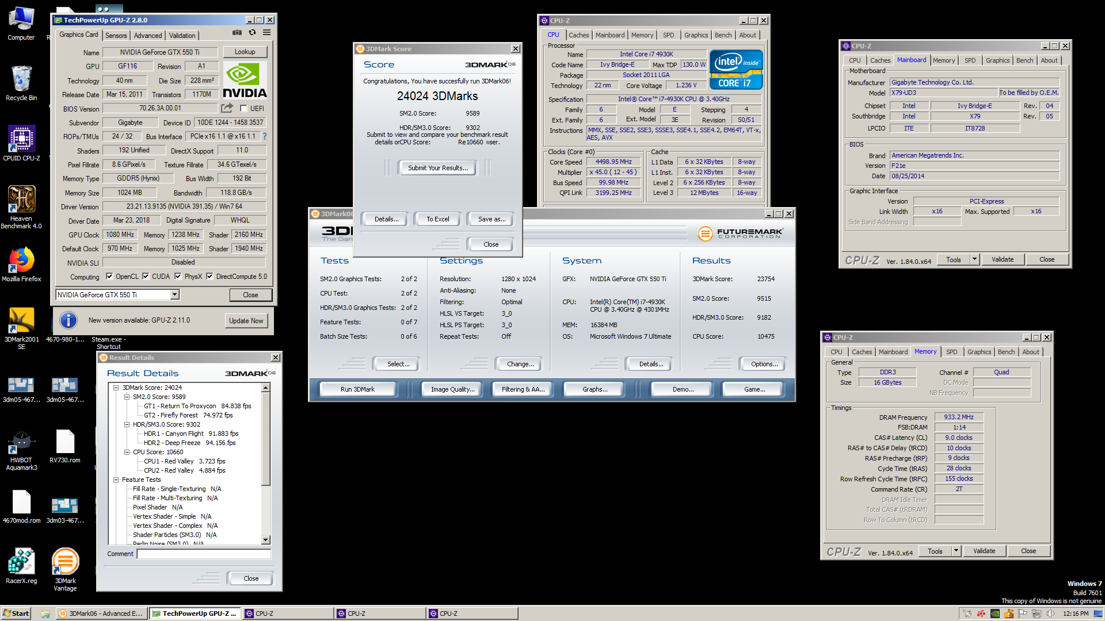Open the Computer desktop icon
1105x621 pixels.
(x=21, y=23)
